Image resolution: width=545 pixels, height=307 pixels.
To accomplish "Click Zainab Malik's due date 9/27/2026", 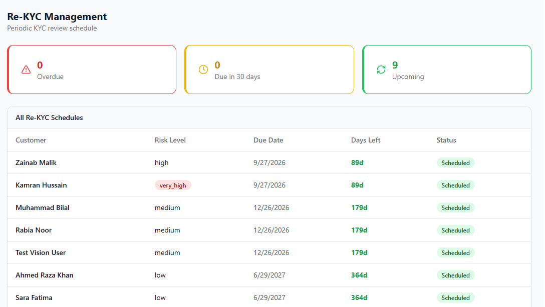I will point(269,162).
